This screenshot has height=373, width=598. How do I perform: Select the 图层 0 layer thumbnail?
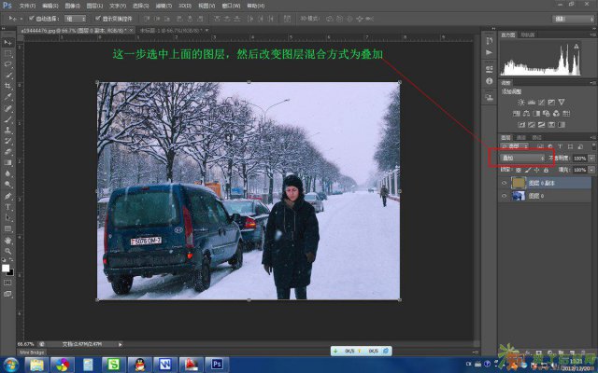520,197
